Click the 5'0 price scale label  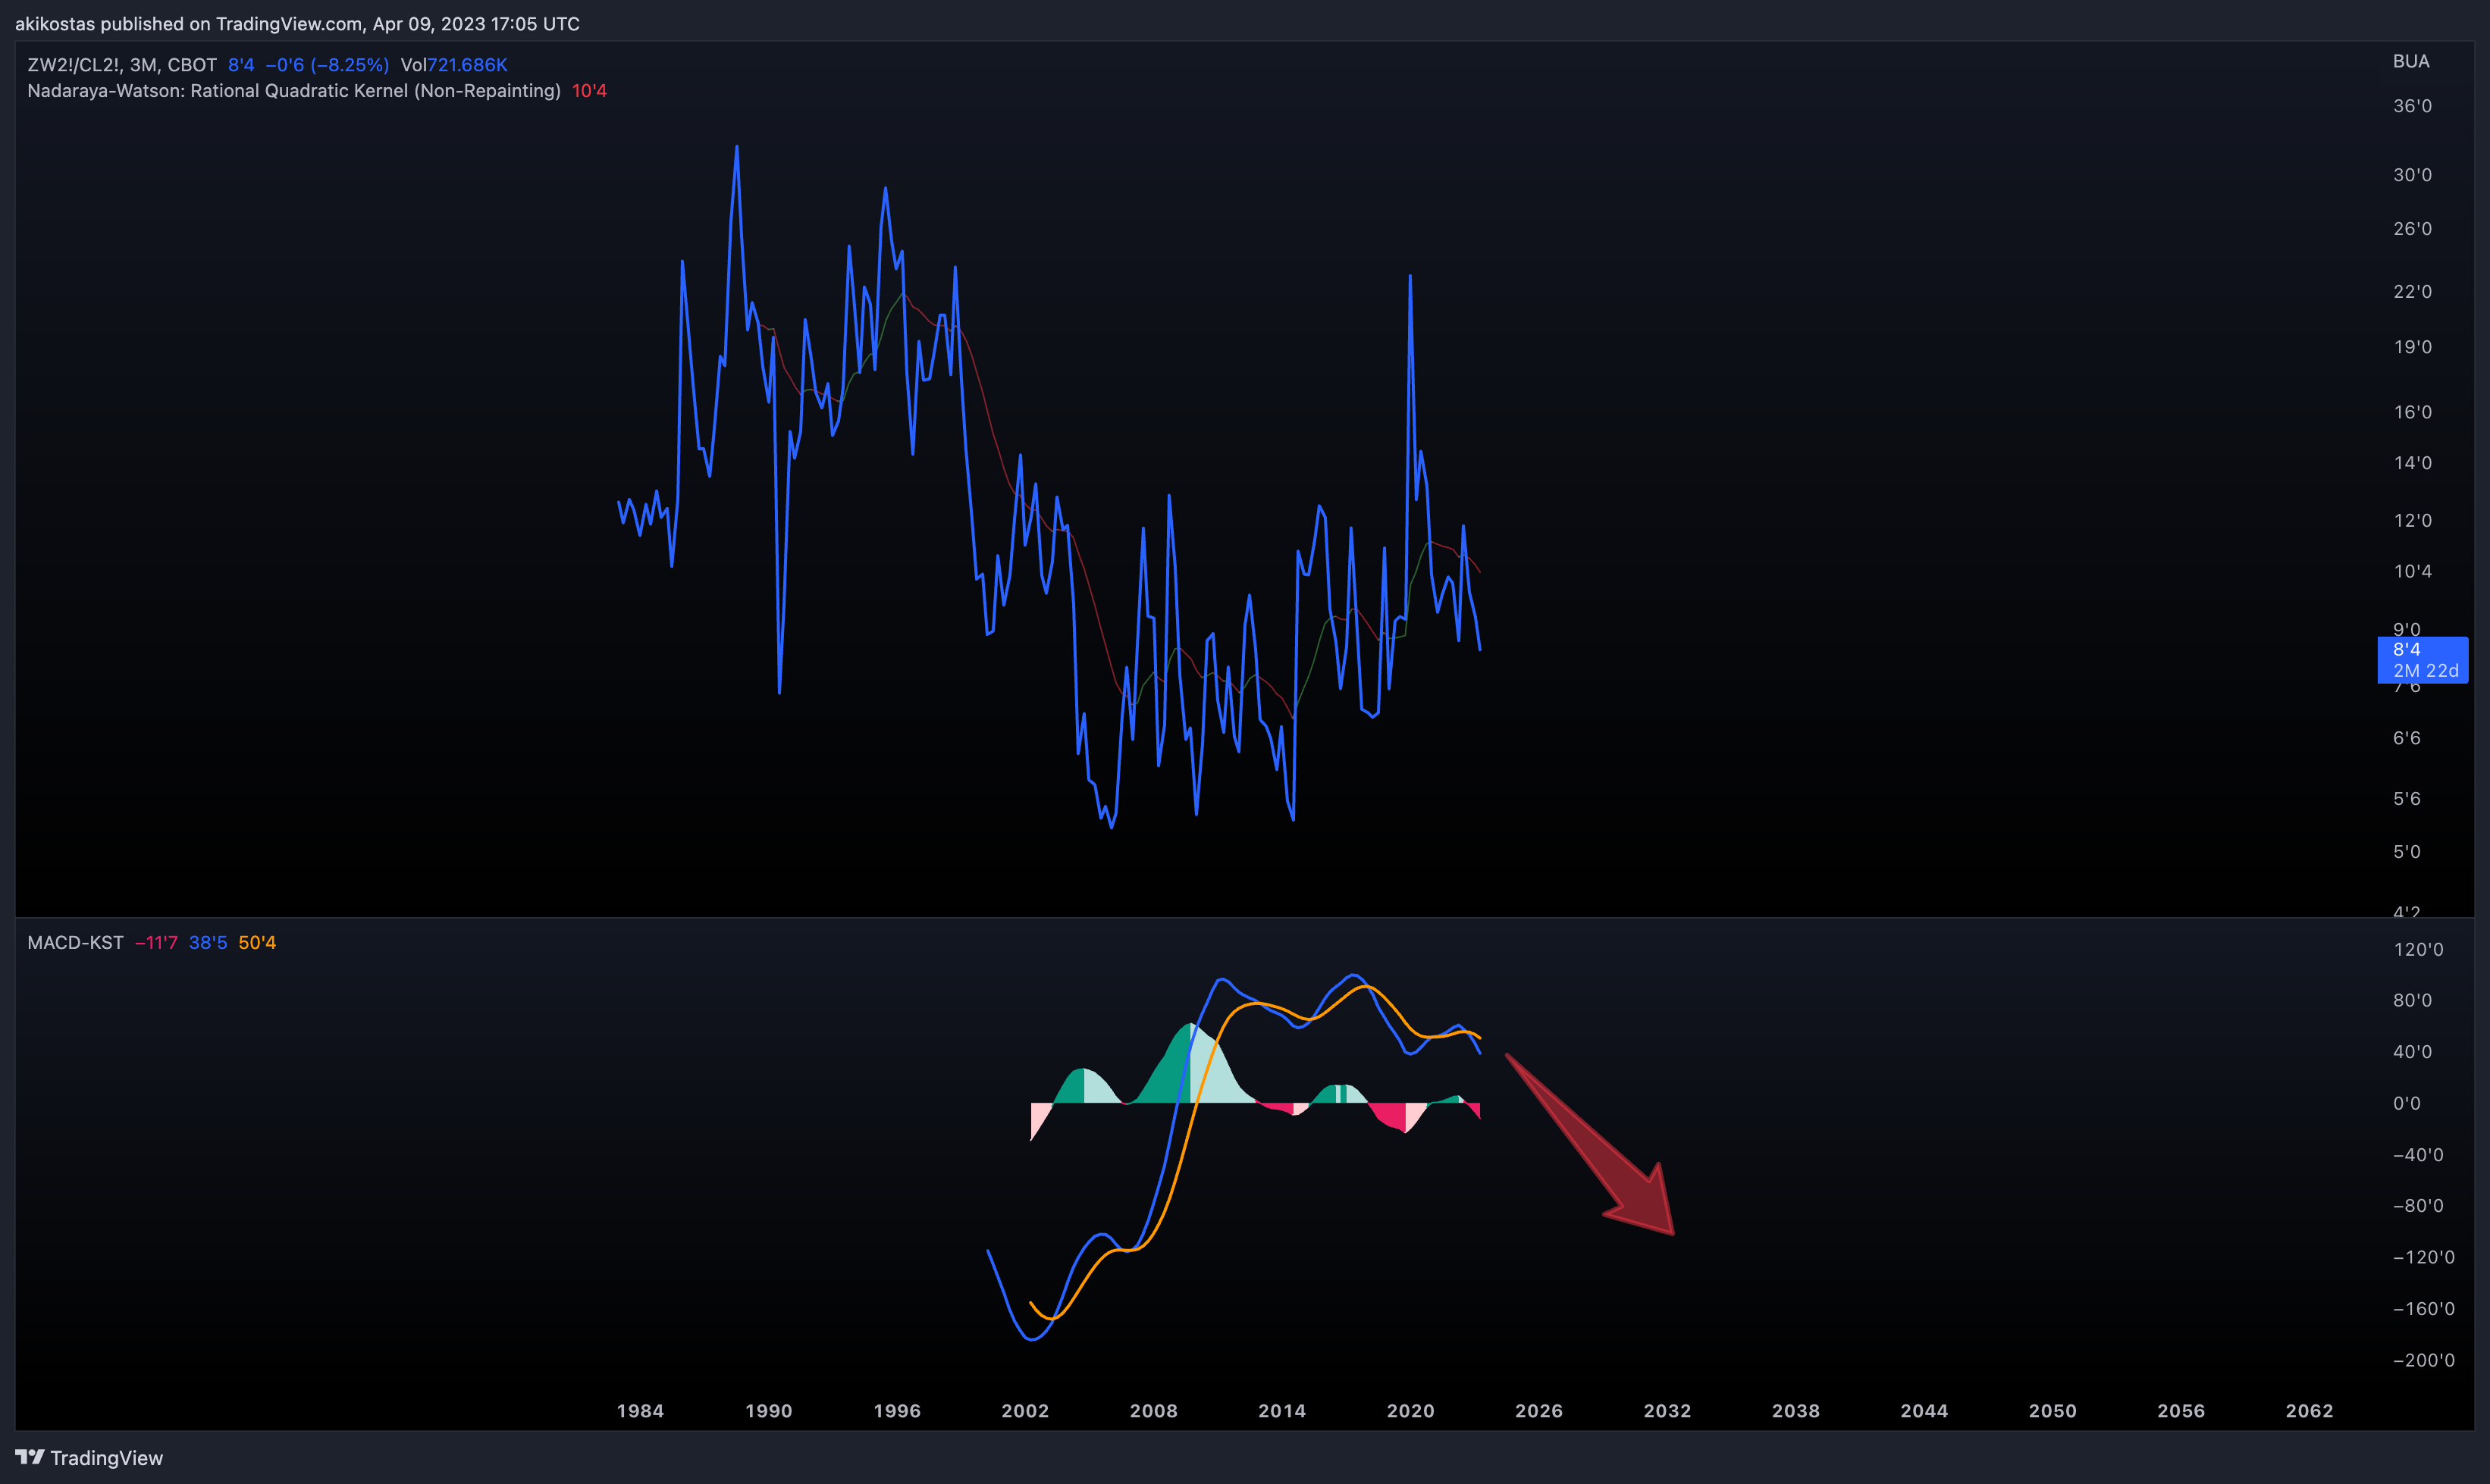pos(2407,852)
